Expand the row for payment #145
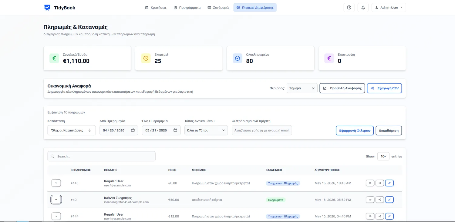 pos(56,183)
